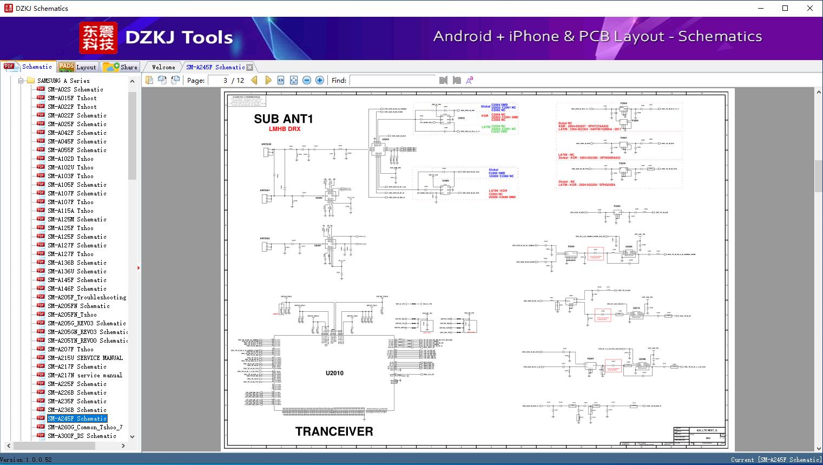
Task: Click PDF icon beside SM-A107F Schematic
Action: coord(41,193)
